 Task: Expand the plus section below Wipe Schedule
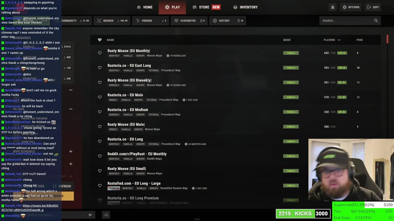pyautogui.click(x=70, y=164)
